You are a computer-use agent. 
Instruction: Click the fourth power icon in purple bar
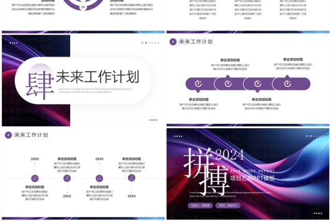click(287, 83)
